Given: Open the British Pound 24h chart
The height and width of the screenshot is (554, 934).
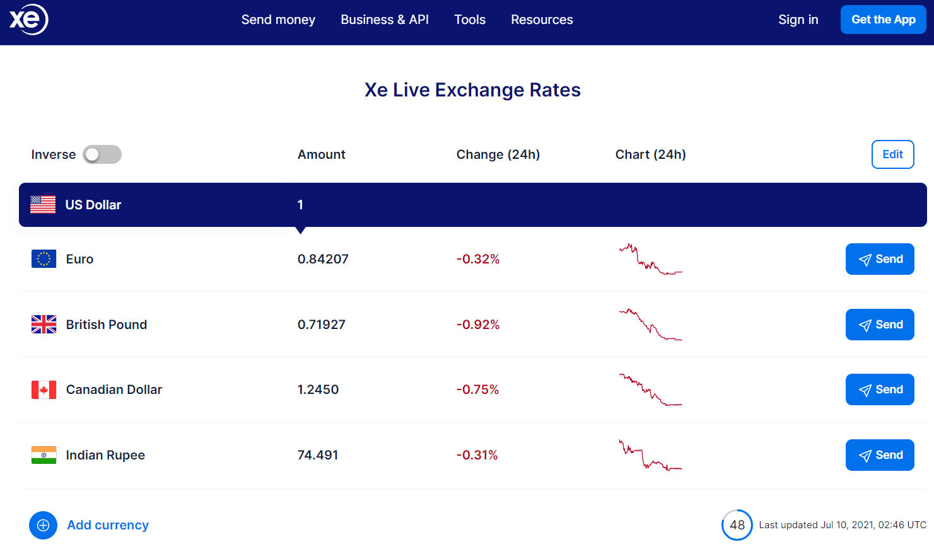Looking at the screenshot, I should coord(650,325).
